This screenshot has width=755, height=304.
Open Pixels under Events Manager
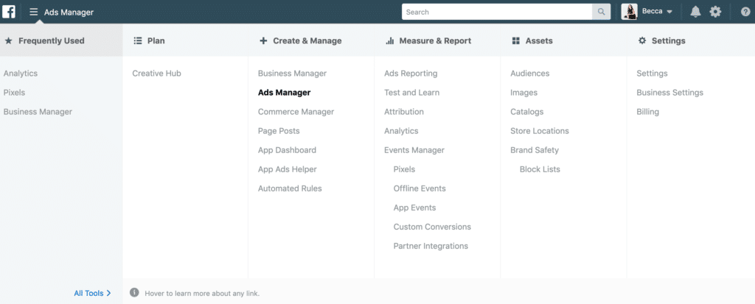click(404, 169)
